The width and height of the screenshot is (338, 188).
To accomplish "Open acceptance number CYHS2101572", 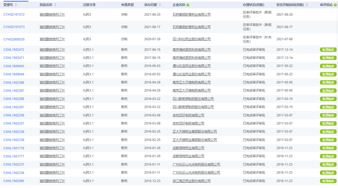I will pyautogui.click(x=14, y=15).
